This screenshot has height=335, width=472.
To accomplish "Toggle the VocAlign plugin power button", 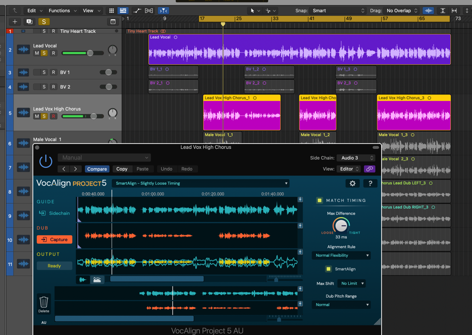I will [x=45, y=161].
